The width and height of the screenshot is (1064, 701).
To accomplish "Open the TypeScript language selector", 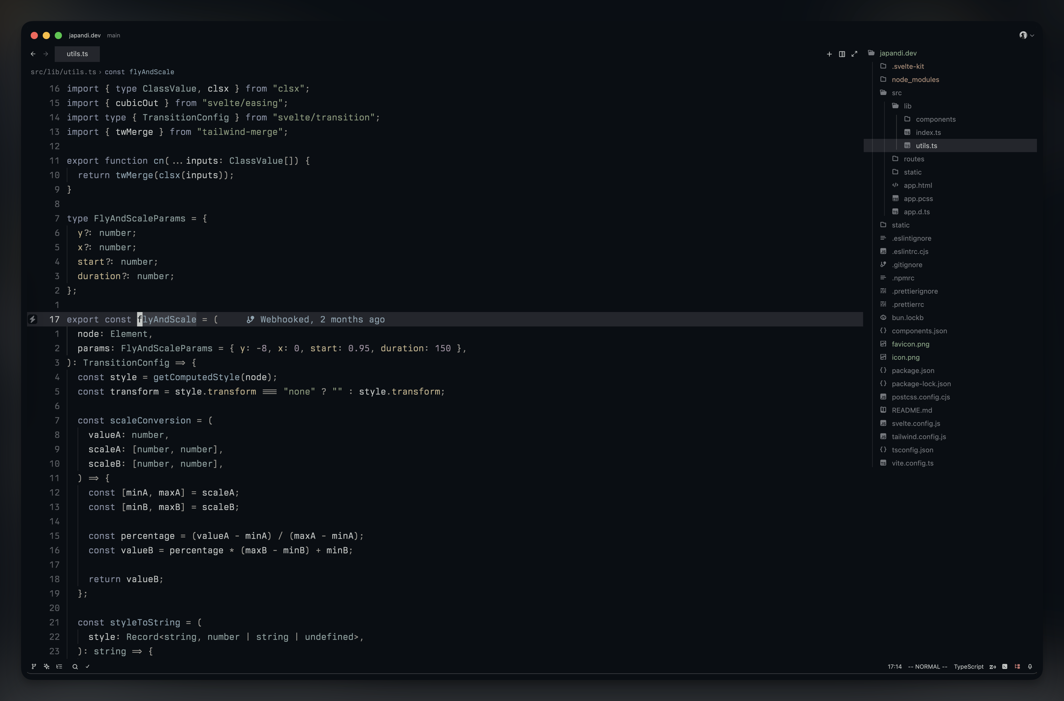I will (x=968, y=666).
